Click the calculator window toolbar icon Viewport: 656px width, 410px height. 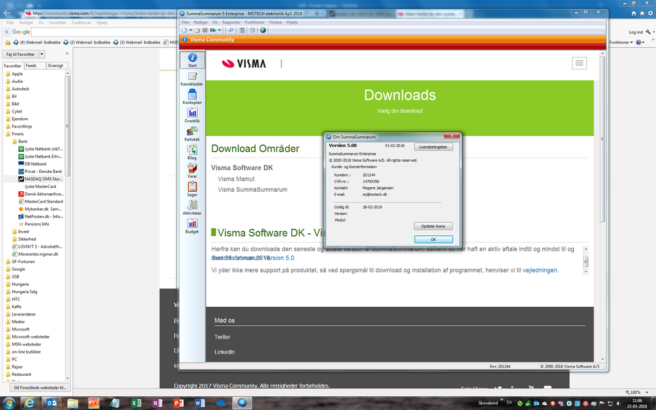click(252, 30)
